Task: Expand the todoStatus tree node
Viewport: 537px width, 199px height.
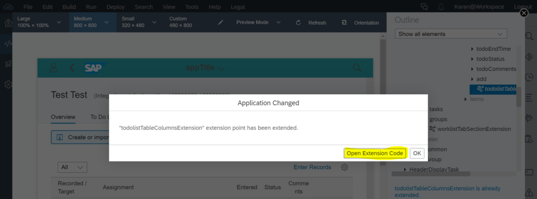Action: point(472,59)
